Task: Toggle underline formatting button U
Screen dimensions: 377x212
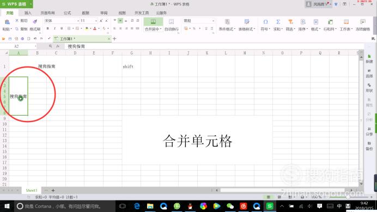Action: click(62, 29)
